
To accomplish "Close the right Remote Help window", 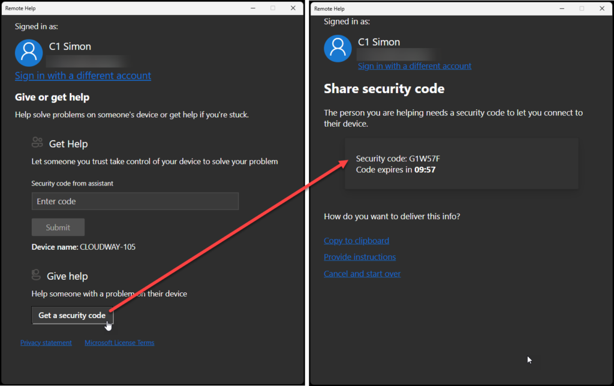I will [602, 8].
